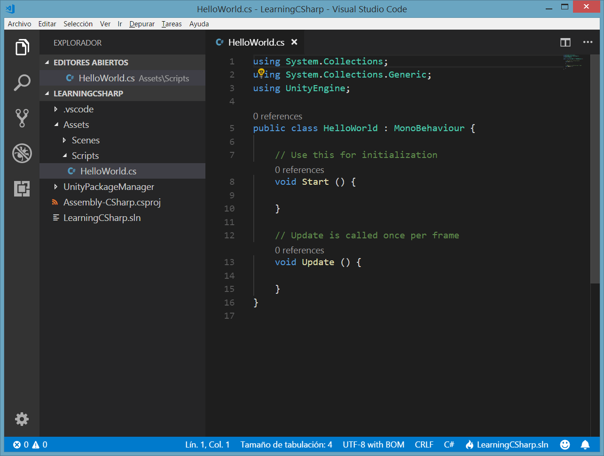Expand the .vscode folder
604x456 pixels.
(56, 109)
